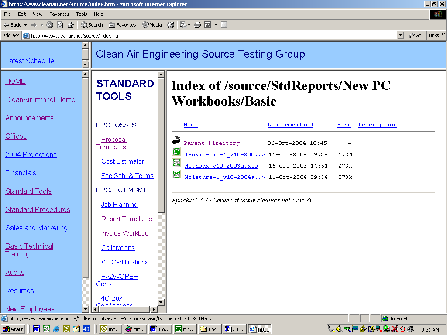Click the Excel icon beside Methodx_v10-2003a.xls
The image size is (447, 335).
(176, 163)
